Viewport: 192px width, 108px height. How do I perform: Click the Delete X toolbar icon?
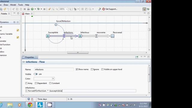point(25,9)
